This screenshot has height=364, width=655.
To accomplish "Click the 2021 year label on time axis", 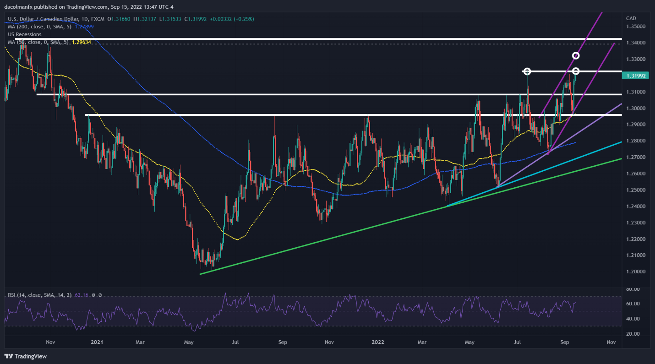I will (x=98, y=342).
